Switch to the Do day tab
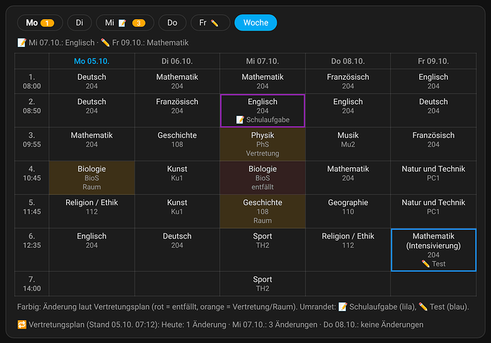 172,23
